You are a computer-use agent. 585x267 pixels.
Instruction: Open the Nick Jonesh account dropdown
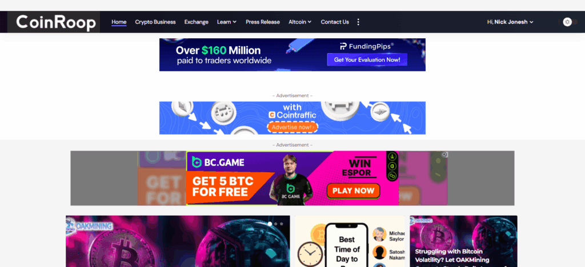tap(510, 22)
